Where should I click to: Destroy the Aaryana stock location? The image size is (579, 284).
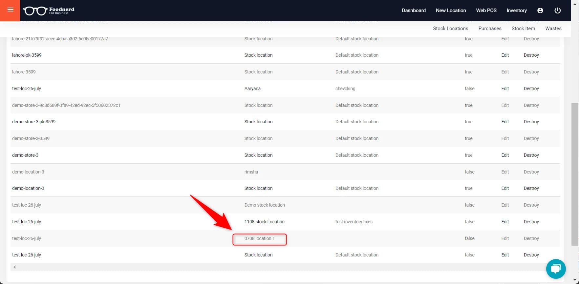[531, 89]
